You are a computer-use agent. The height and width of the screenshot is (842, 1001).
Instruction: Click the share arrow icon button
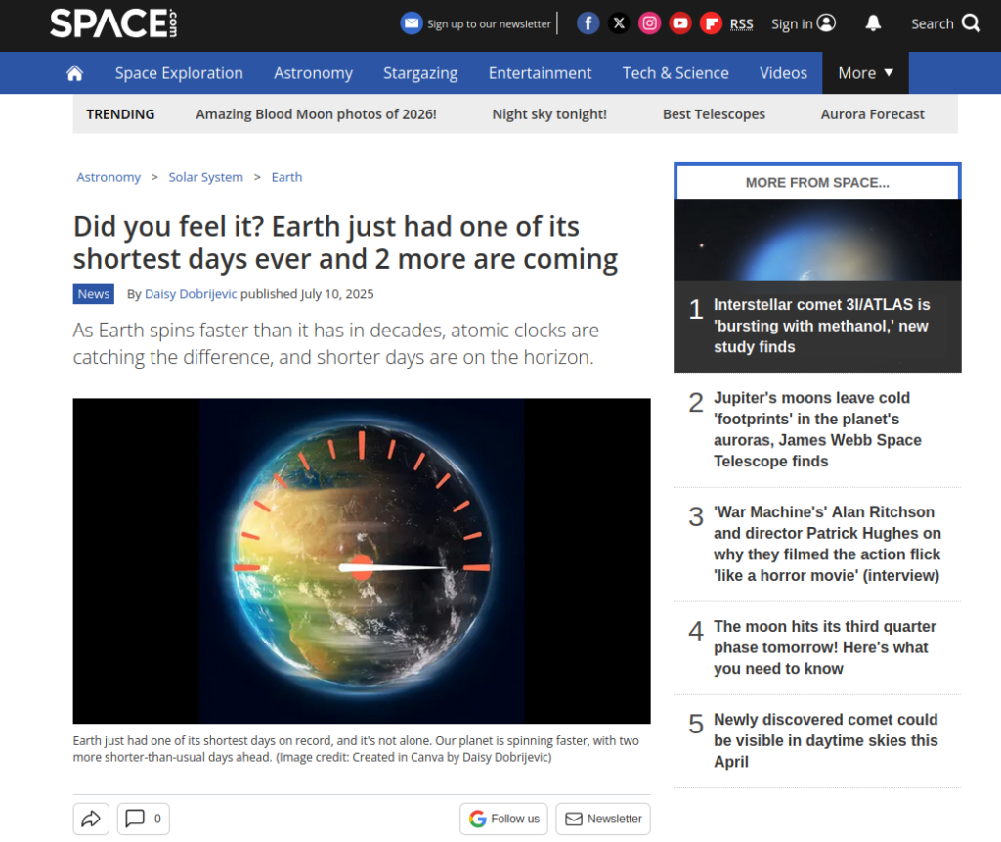tap(91, 819)
